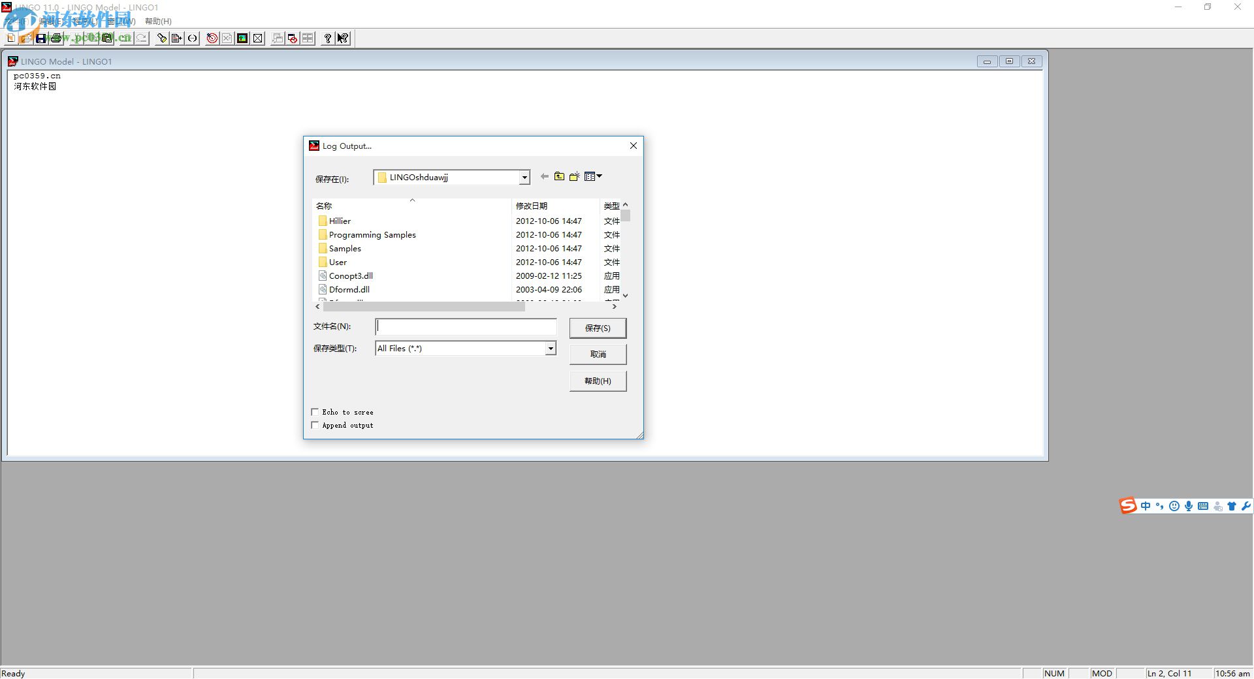1254x679 pixels.
Task: Click the 帮助(H) button in Log Output
Action: point(598,381)
